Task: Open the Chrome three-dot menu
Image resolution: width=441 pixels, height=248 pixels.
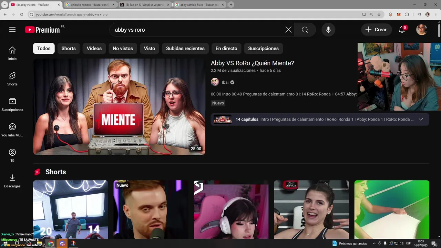Action: pos(435,14)
